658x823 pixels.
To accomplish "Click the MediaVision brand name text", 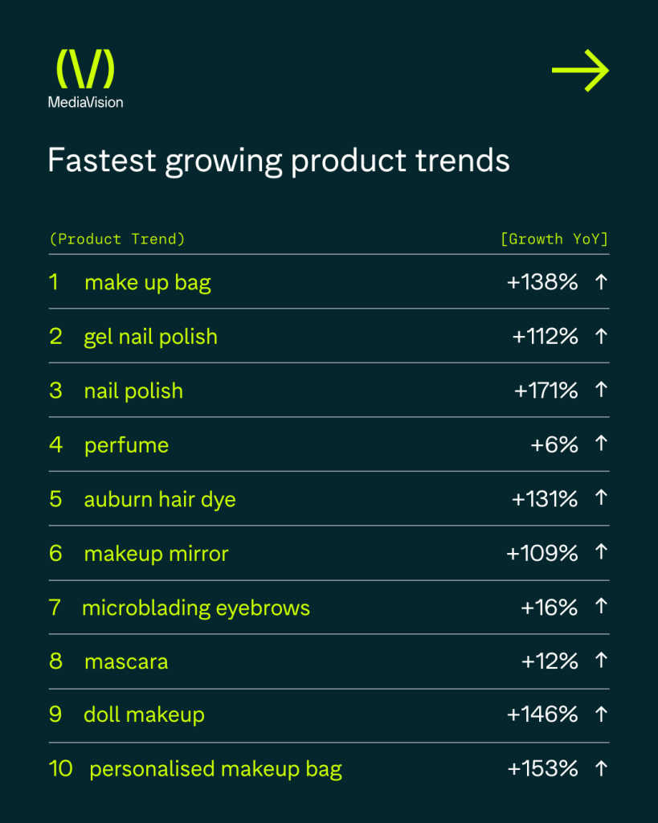I will pos(85,102).
